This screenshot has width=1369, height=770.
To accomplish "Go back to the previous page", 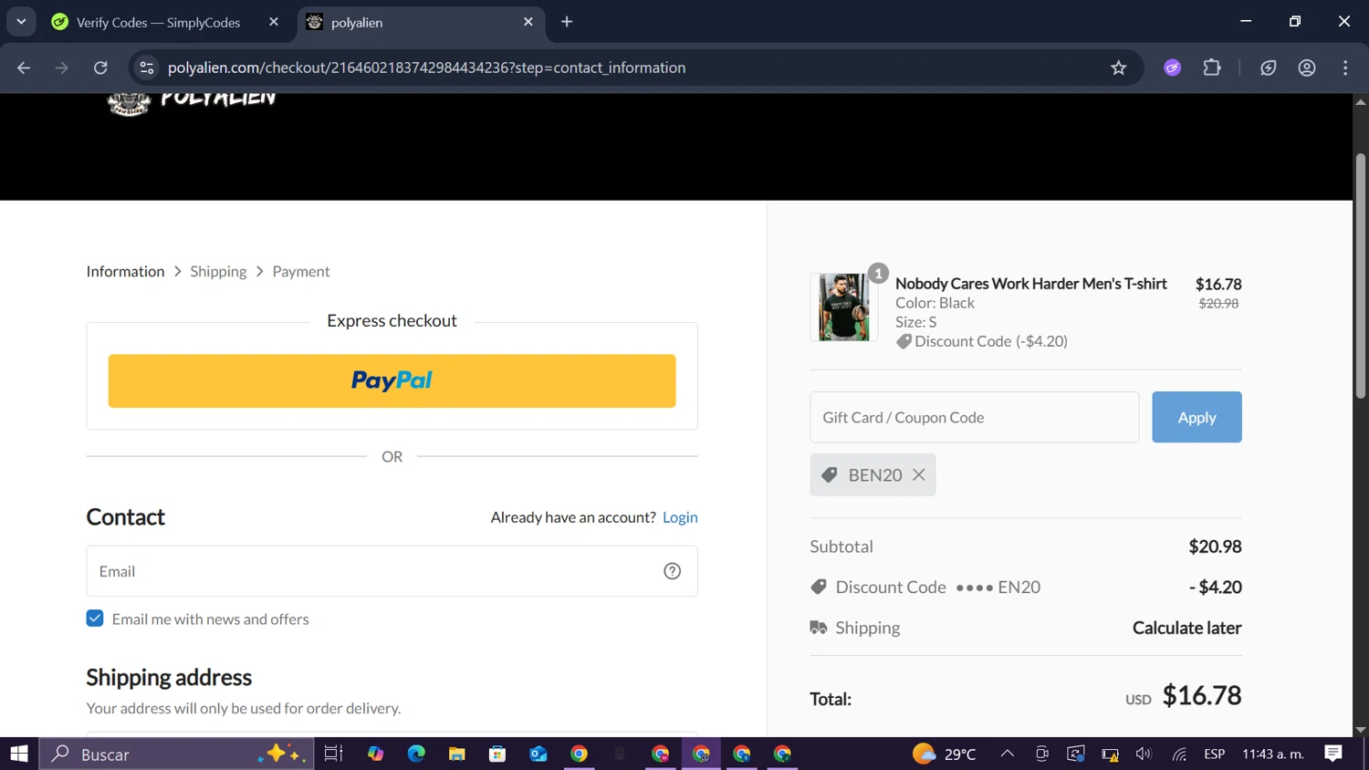I will [x=24, y=68].
